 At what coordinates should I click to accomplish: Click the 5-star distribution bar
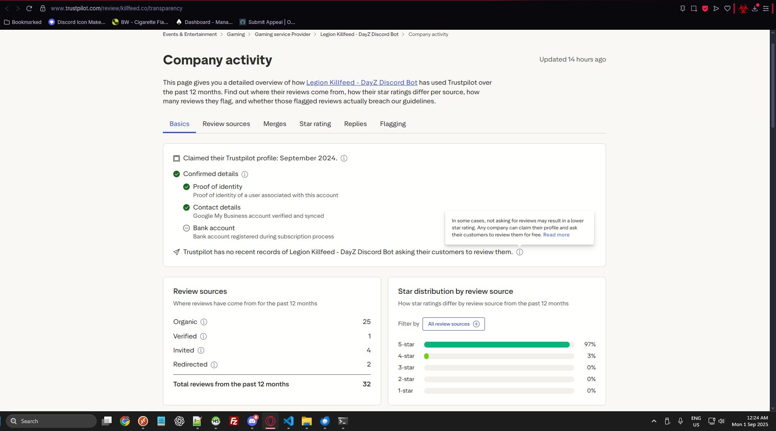499,345
